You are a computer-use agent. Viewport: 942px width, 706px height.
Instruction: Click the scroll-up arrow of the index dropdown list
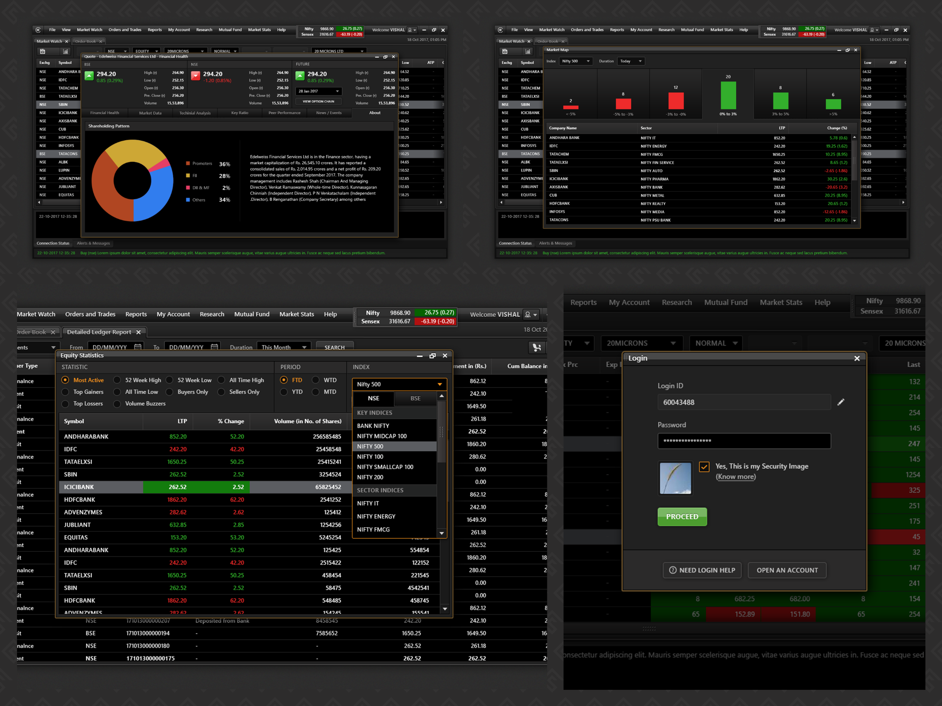pyautogui.click(x=442, y=396)
